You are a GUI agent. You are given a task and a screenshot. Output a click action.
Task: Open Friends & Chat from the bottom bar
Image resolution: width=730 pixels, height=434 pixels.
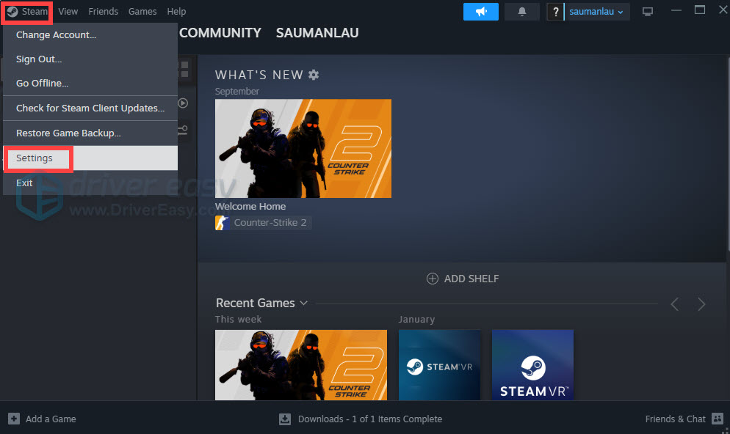click(675, 419)
